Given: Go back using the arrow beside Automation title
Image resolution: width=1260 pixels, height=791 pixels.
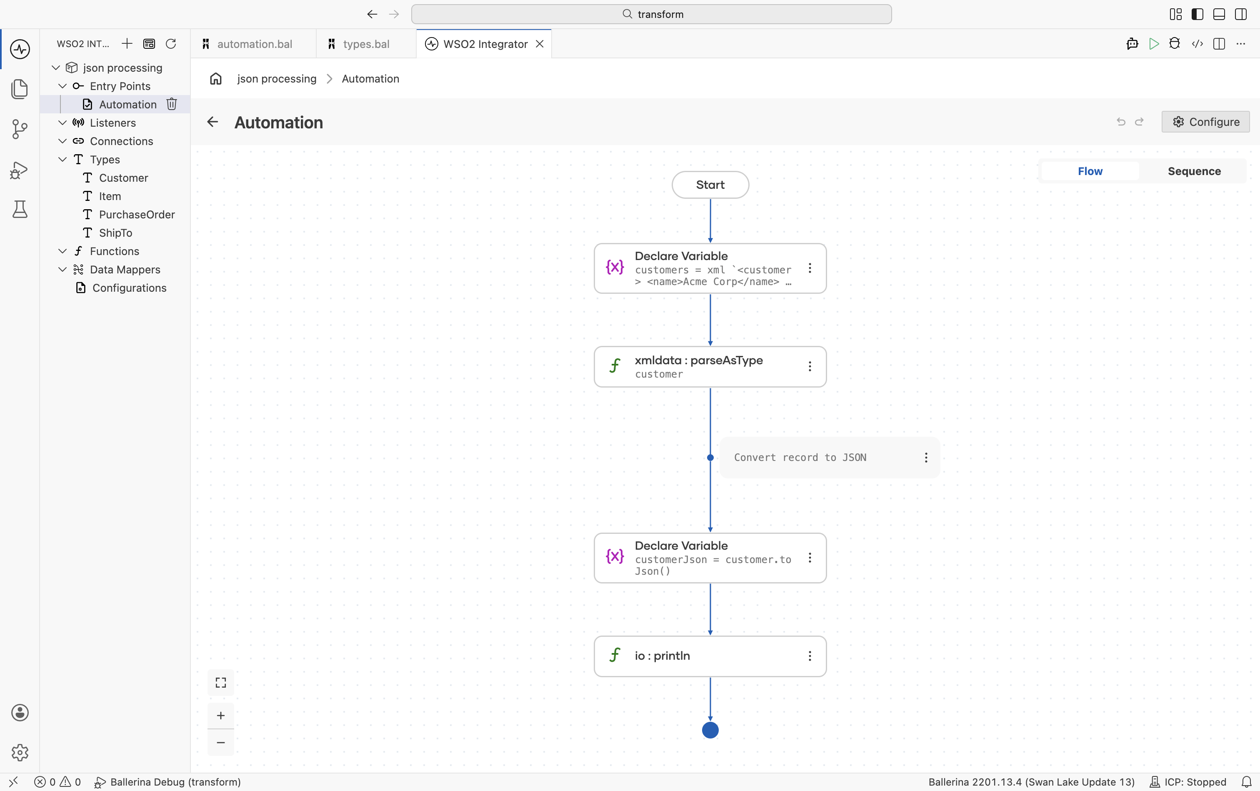Looking at the screenshot, I should [212, 122].
